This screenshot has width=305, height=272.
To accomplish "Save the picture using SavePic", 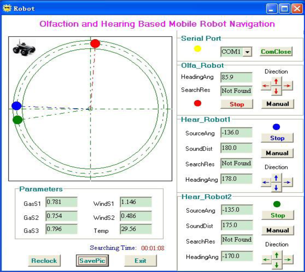I will (91, 261).
